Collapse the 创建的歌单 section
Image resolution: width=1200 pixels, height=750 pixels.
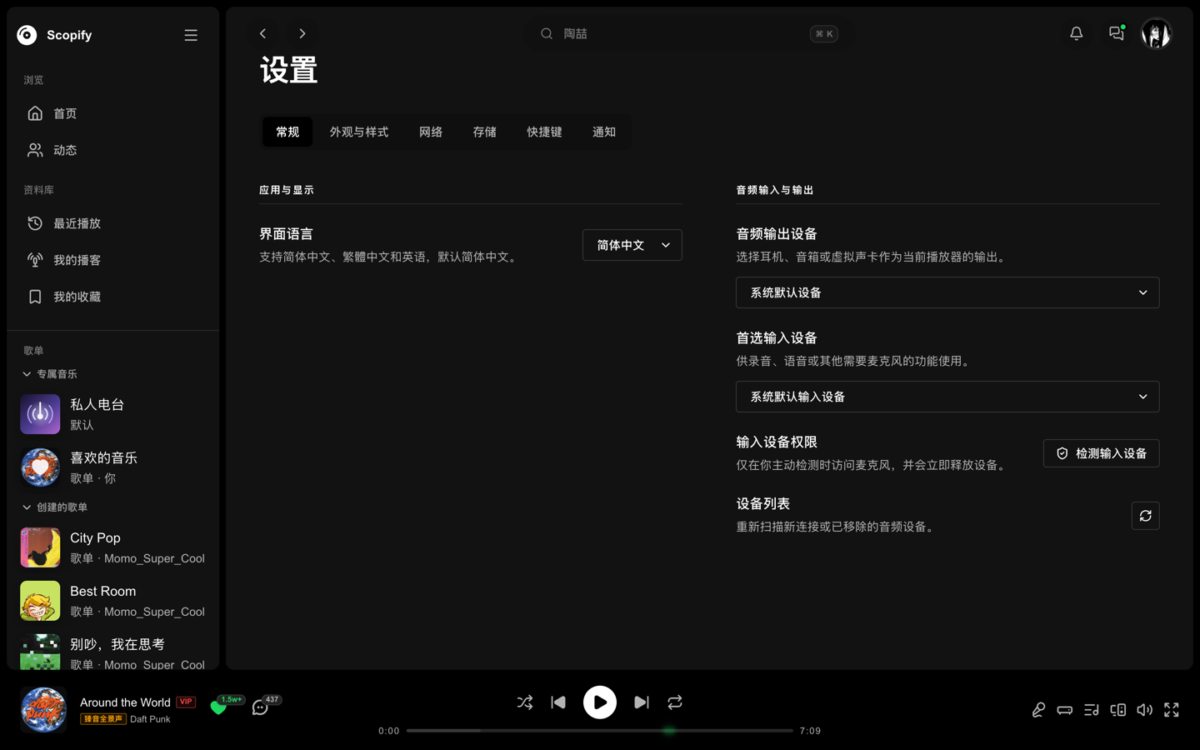55,507
